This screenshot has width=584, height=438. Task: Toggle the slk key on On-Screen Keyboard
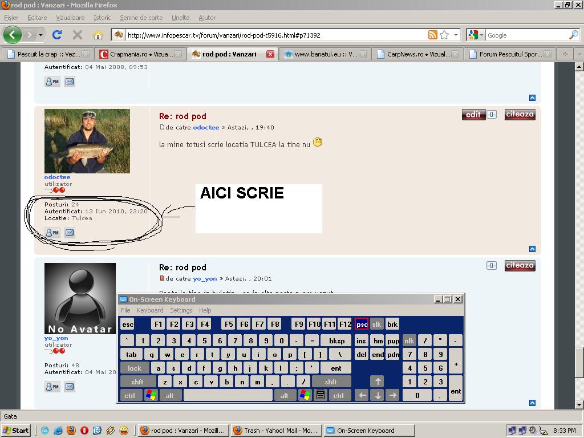coord(376,325)
